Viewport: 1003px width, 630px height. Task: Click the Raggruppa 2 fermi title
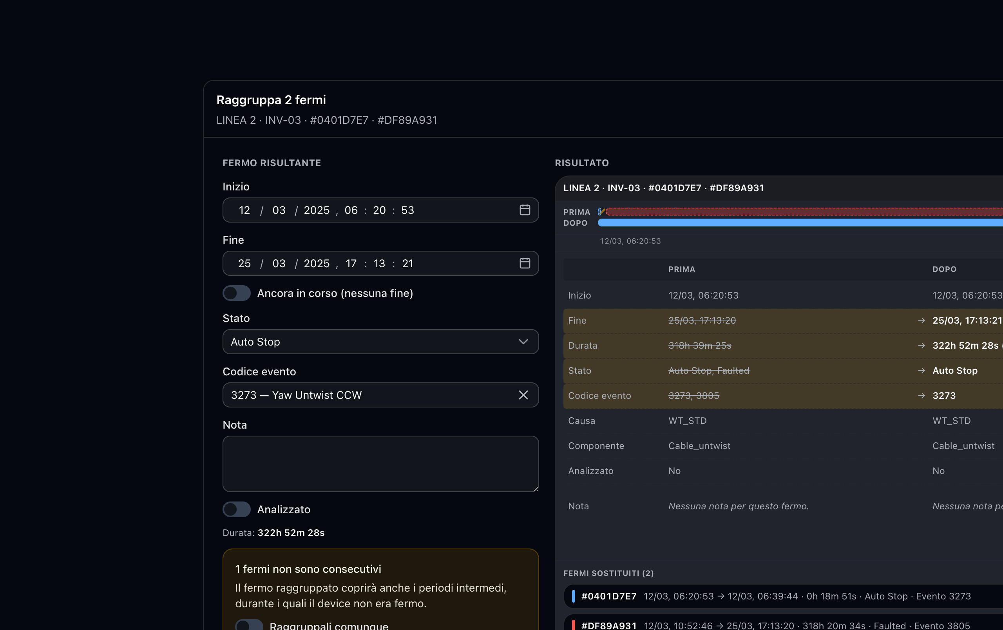click(271, 100)
